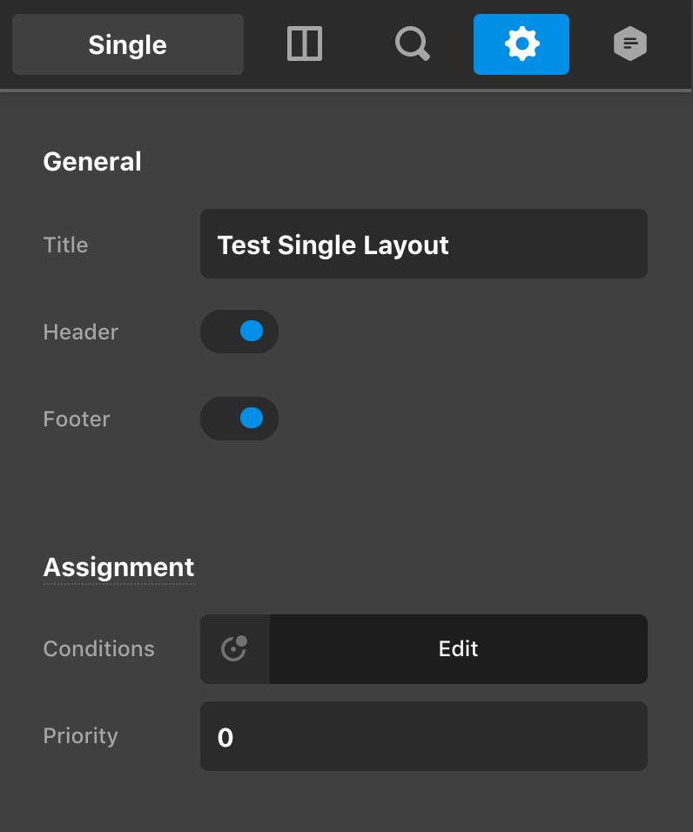
Task: Switch panels using the split-column icon
Action: click(x=304, y=44)
